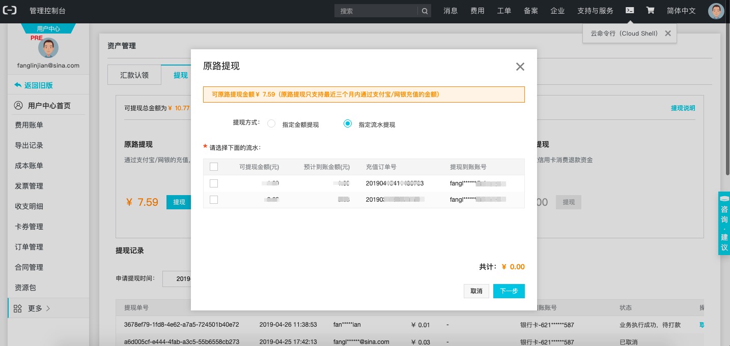The height and width of the screenshot is (346, 730).
Task: Click the fanglinjian@sina.com email text
Action: [x=48, y=65]
